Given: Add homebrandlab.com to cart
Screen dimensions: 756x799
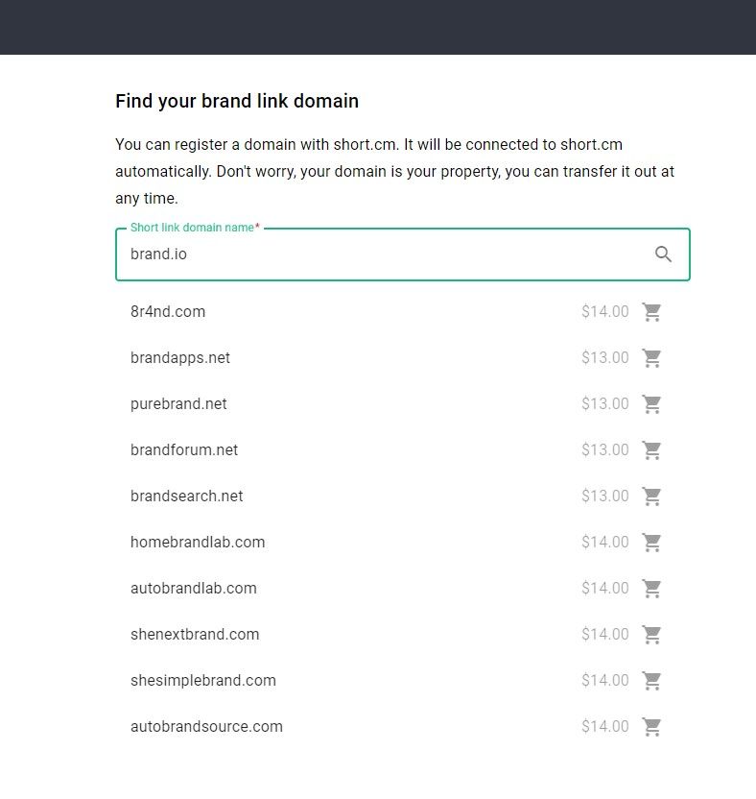Looking at the screenshot, I should [x=652, y=542].
